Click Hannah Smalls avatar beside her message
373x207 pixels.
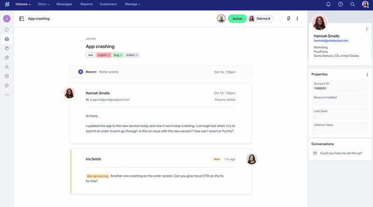click(69, 93)
